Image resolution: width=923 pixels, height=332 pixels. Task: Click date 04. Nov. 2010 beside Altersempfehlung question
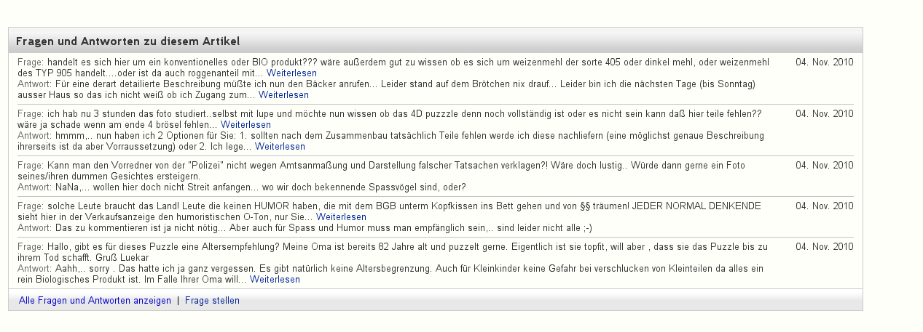[x=824, y=247]
